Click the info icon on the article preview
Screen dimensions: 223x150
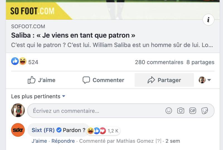tap(208, 20)
